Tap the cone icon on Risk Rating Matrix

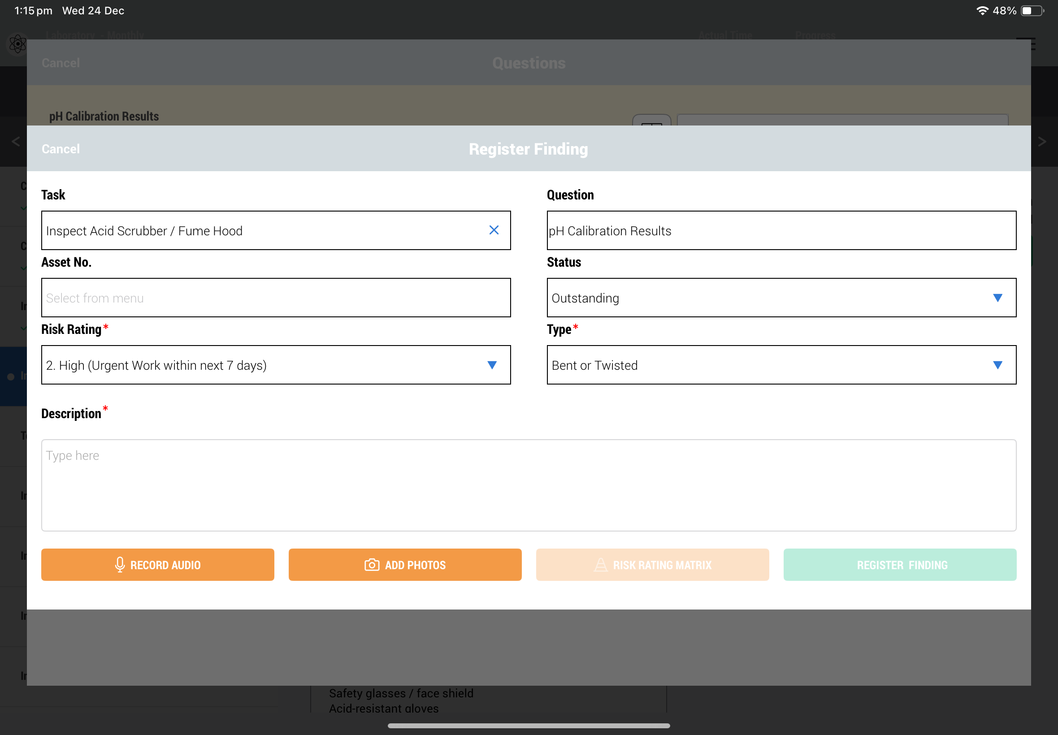(600, 565)
